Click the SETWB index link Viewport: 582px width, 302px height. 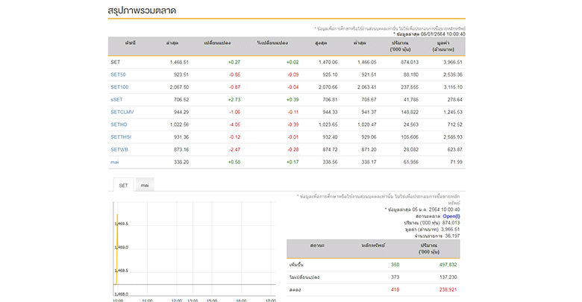click(119, 148)
